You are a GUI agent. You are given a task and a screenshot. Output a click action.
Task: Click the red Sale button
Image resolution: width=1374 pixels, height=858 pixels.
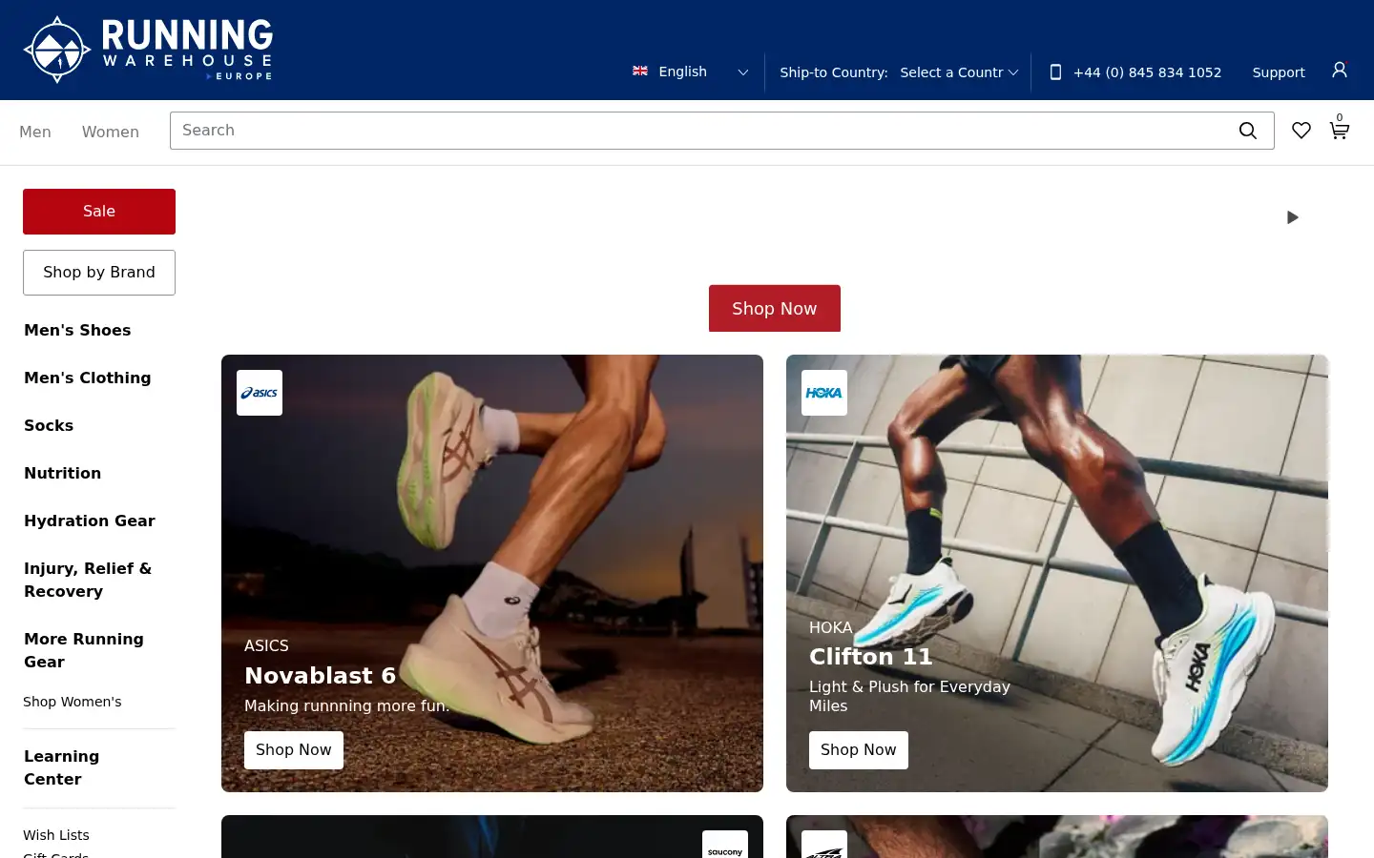99,212
